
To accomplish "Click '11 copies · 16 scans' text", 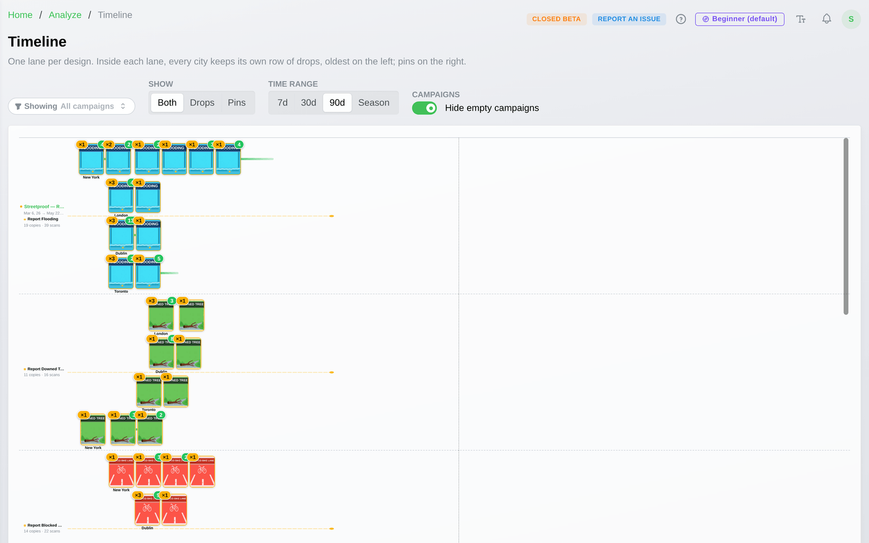I will [42, 375].
